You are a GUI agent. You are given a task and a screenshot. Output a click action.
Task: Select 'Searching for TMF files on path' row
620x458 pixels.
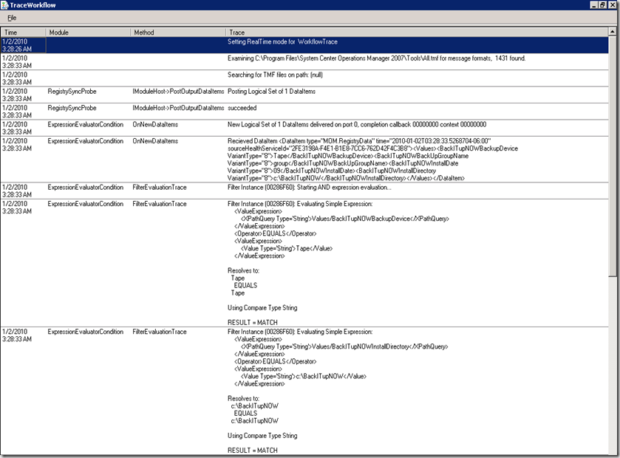tap(304, 78)
